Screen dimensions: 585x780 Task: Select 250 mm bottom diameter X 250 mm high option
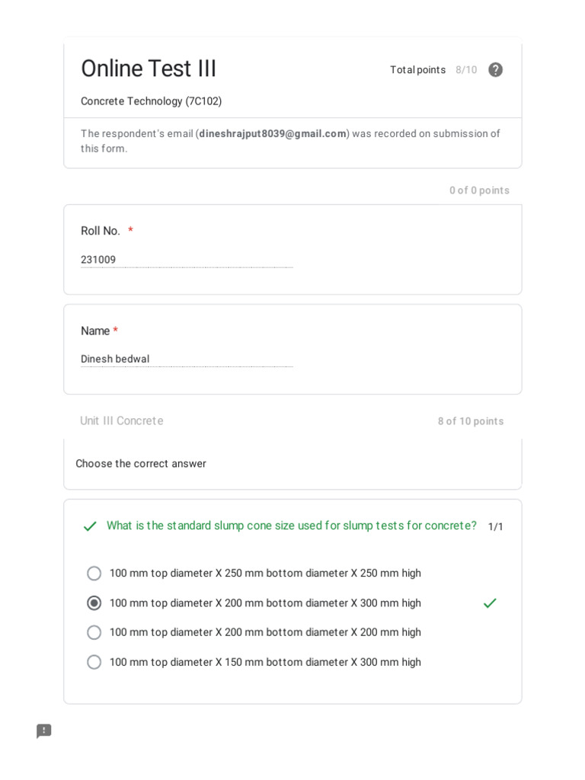tap(94, 574)
